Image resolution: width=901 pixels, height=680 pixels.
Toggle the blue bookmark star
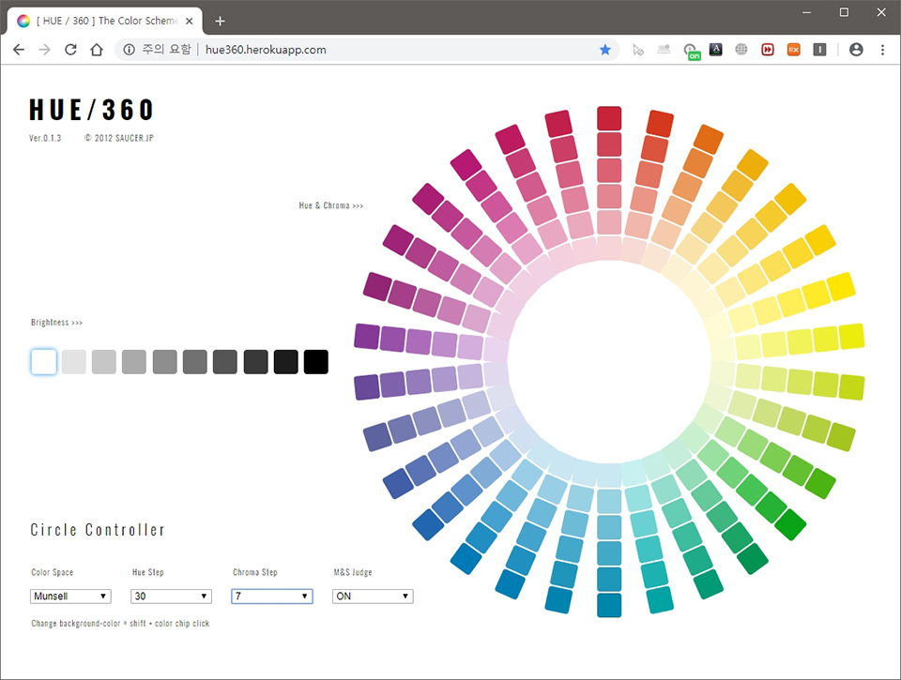point(605,50)
